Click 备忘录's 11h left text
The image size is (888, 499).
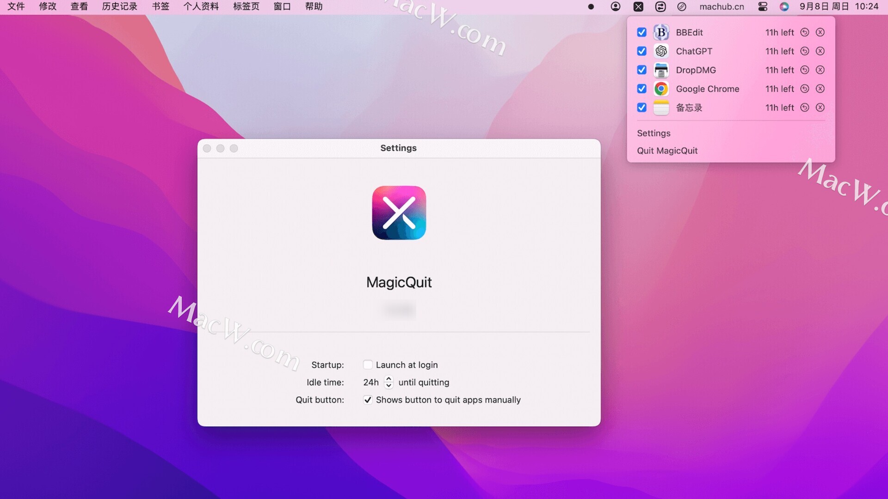(x=779, y=108)
